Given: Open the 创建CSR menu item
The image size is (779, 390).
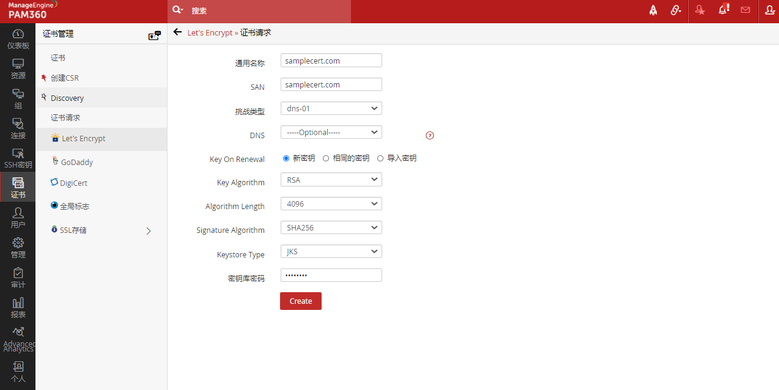Looking at the screenshot, I should [x=65, y=78].
